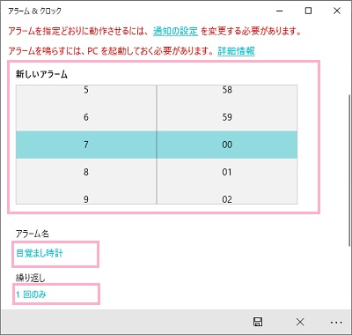Save the new alarm with floppy disk icon

click(258, 322)
